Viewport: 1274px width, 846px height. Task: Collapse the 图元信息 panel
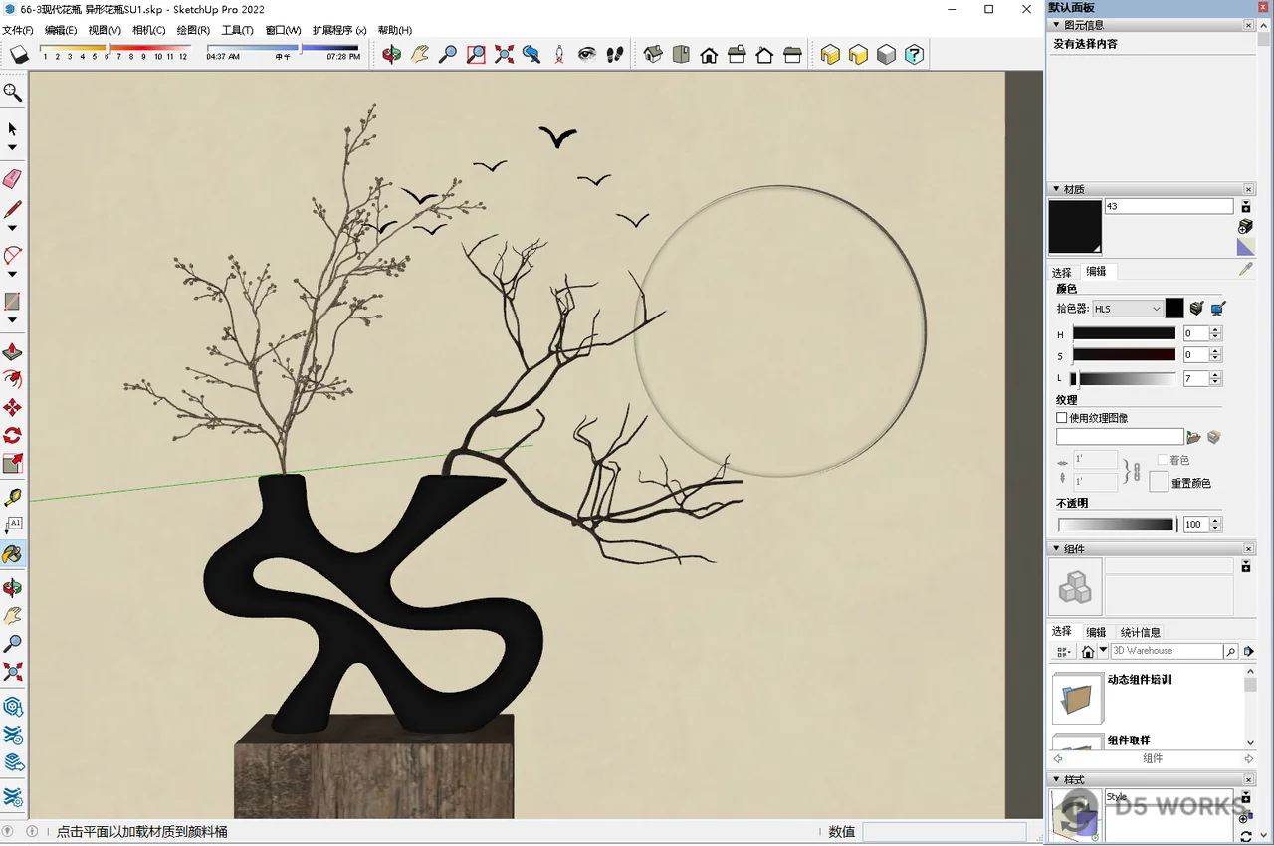click(x=1056, y=25)
